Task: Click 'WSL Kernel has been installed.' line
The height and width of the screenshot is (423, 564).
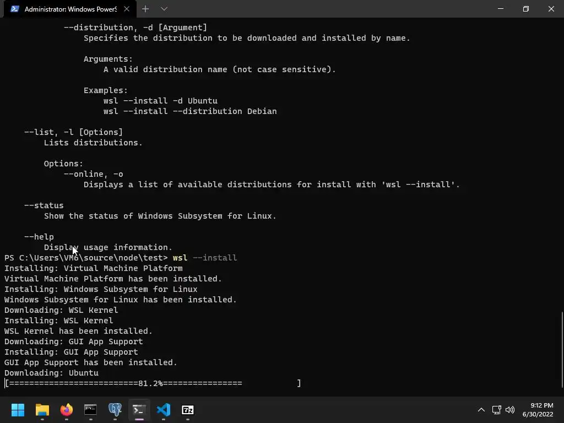Action: pyautogui.click(x=78, y=331)
